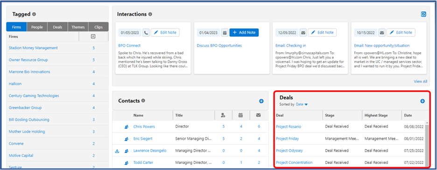The image size is (437, 170).
Task: Click the info icon next to Tagged
Action: pyautogui.click(x=34, y=14)
